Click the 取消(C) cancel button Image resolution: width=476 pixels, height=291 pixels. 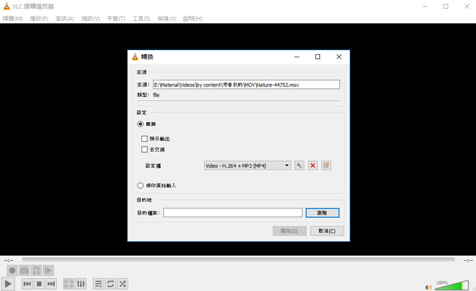(x=327, y=231)
